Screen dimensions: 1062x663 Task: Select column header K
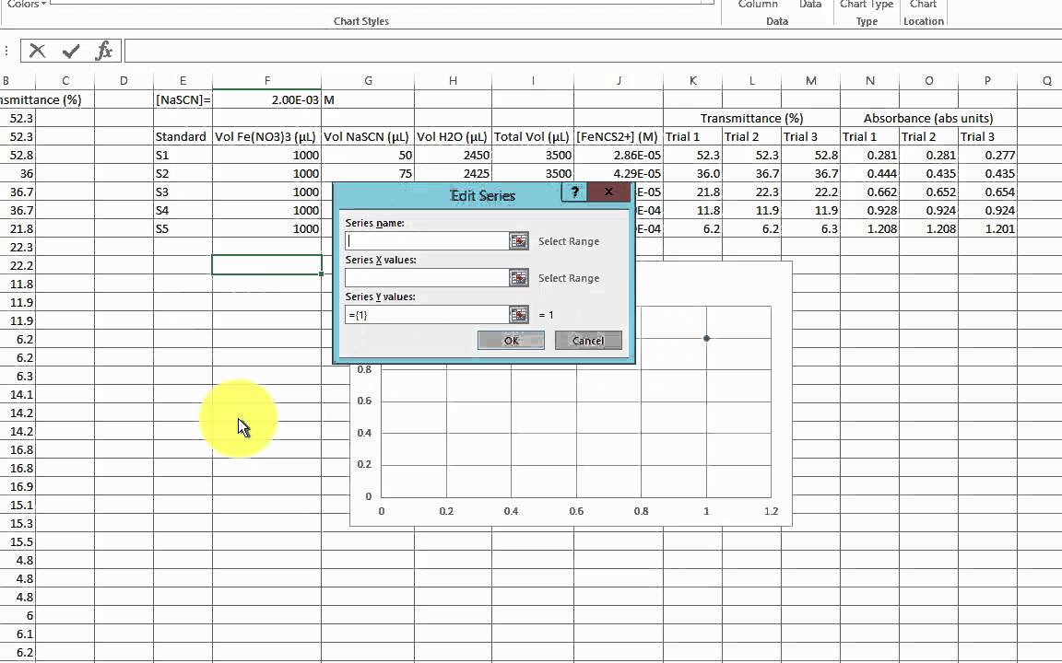(x=692, y=81)
